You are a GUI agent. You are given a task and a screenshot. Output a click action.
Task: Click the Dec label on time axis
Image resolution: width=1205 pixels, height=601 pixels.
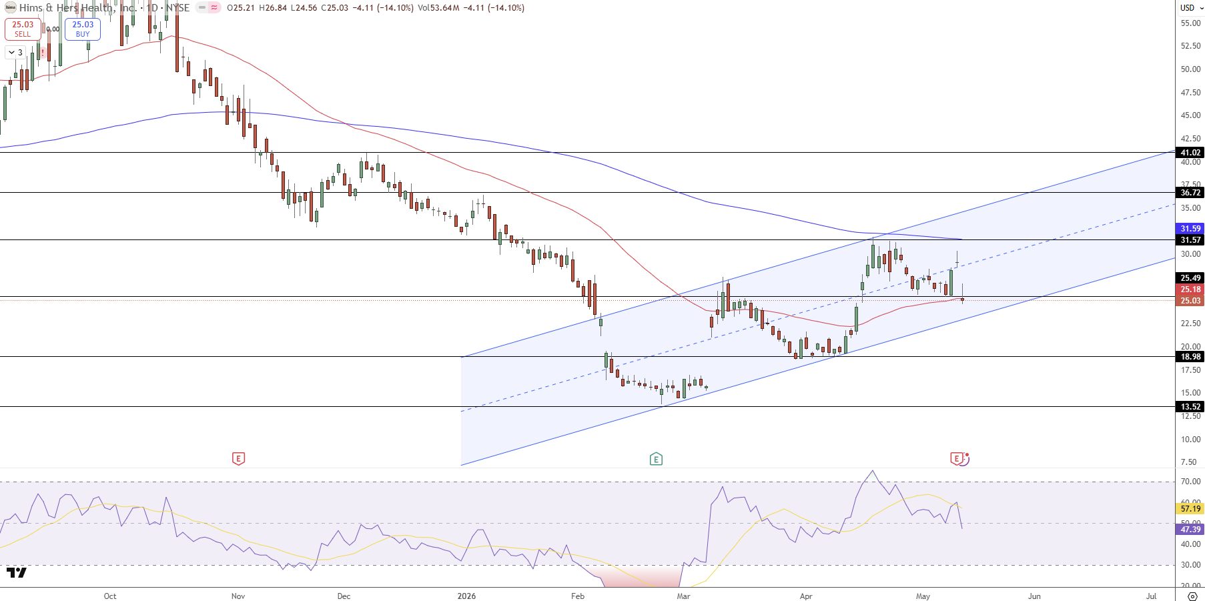pos(344,596)
